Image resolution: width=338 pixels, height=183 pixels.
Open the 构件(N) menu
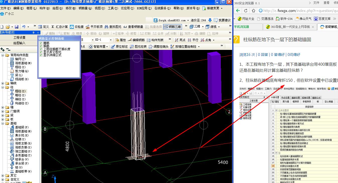coord(44,8)
